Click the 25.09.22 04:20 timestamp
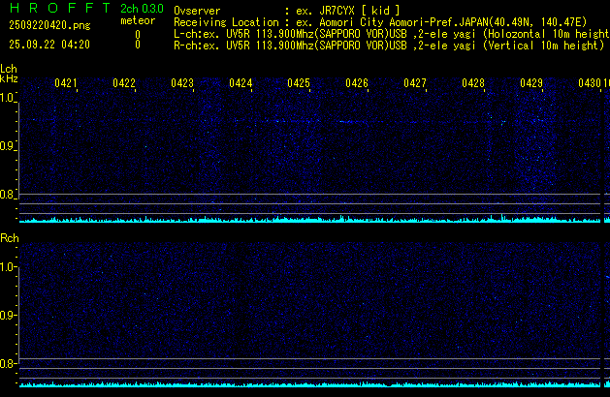Viewport: 610px width, 397px height. coord(49,45)
